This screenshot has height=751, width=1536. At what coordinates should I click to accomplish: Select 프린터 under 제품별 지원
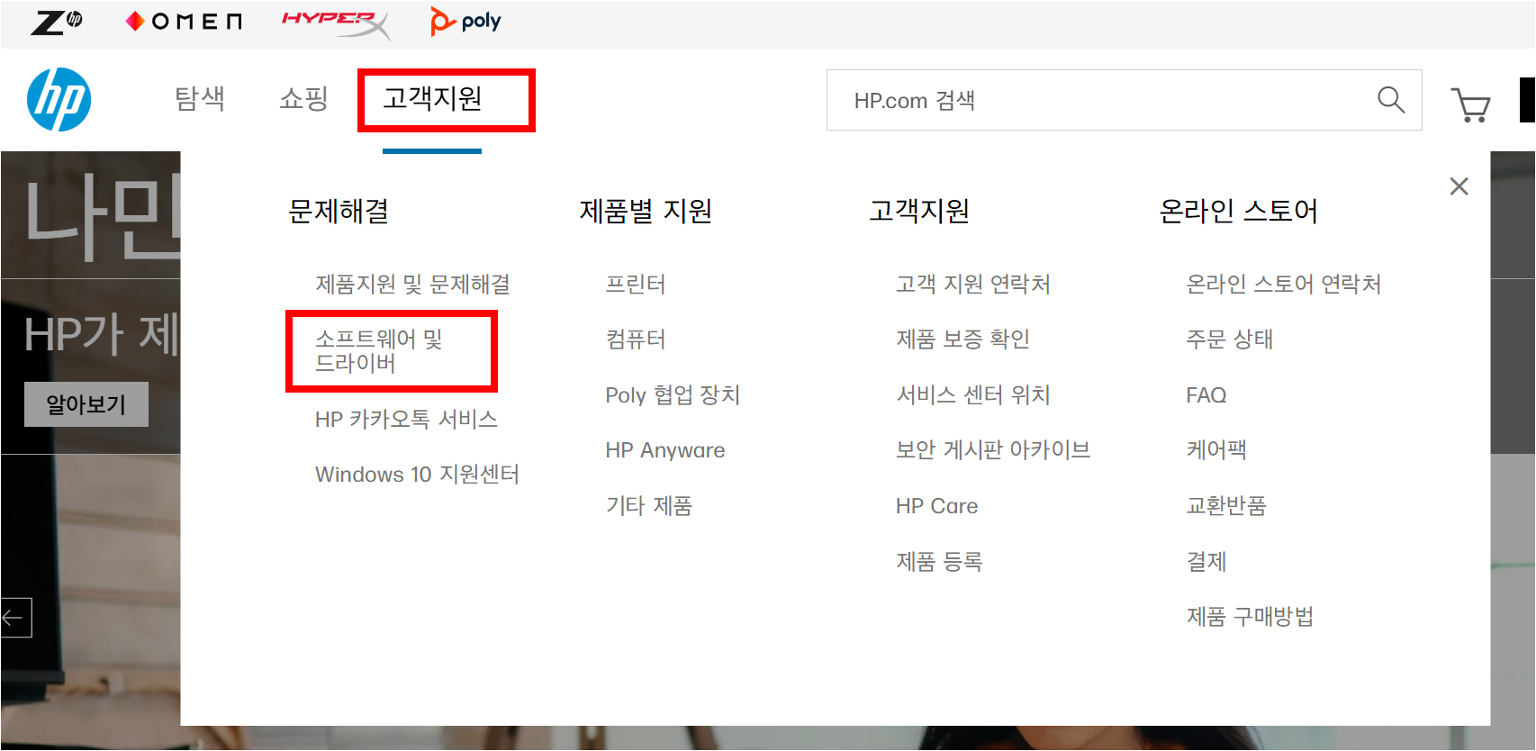[636, 285]
